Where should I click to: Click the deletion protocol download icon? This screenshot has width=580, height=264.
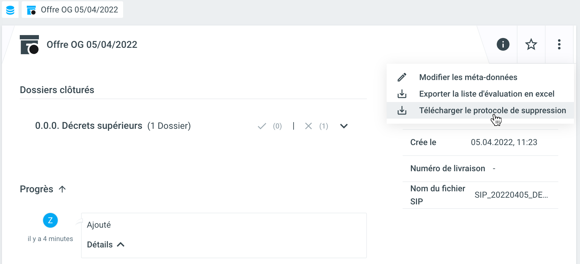click(402, 110)
